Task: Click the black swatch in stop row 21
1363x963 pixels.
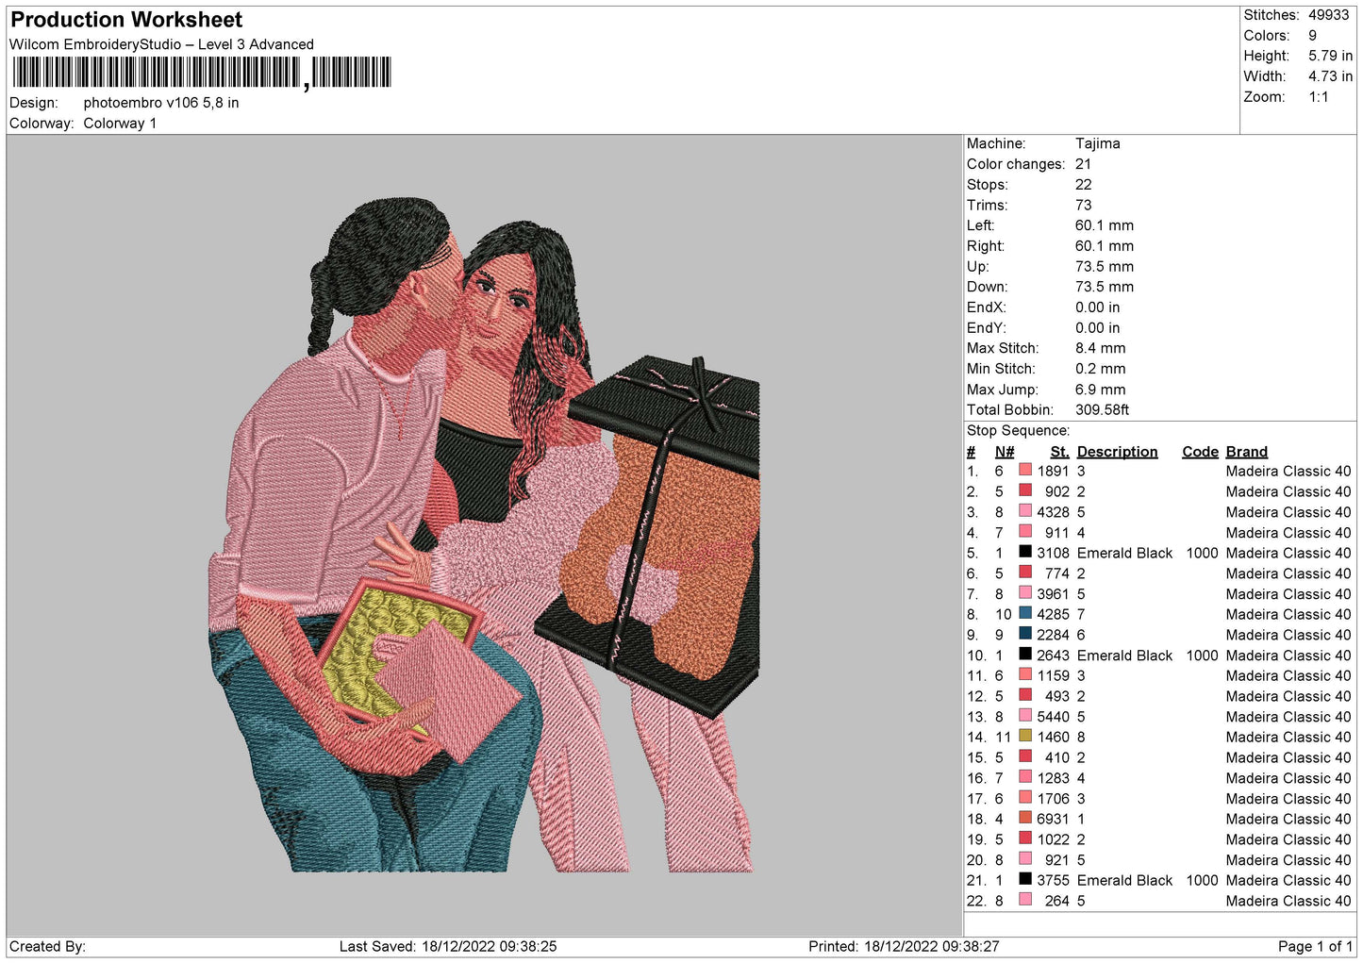Action: pos(1025,879)
